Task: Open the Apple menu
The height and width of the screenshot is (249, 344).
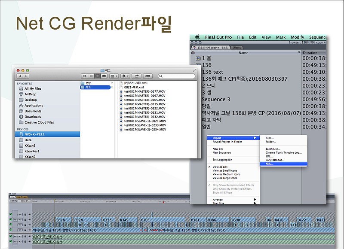Action: click(x=197, y=37)
